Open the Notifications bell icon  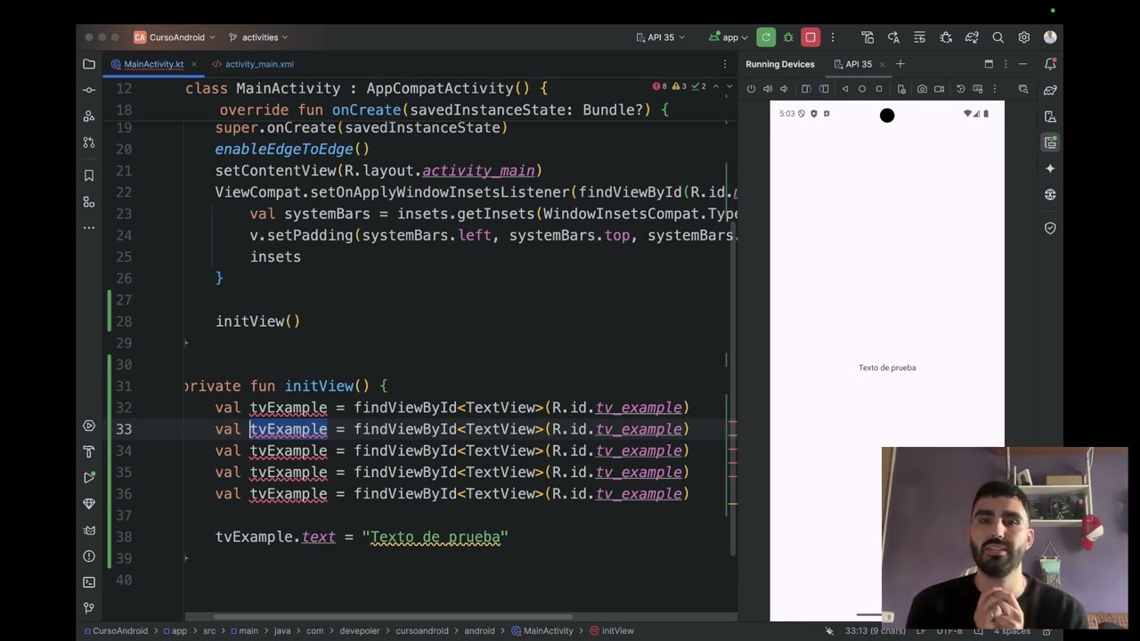coord(1051,64)
